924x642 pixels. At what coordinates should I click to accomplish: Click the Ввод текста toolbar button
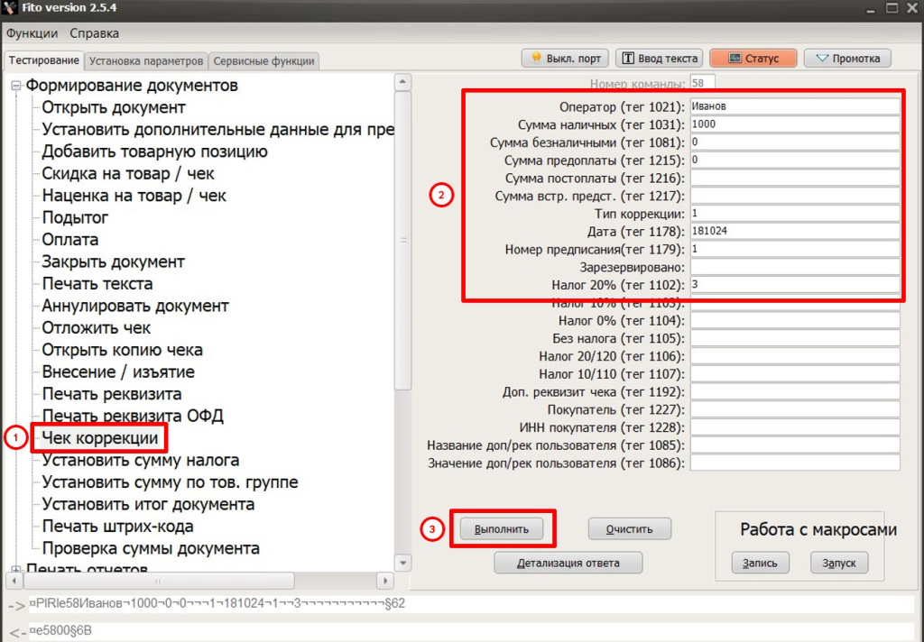[x=660, y=59]
